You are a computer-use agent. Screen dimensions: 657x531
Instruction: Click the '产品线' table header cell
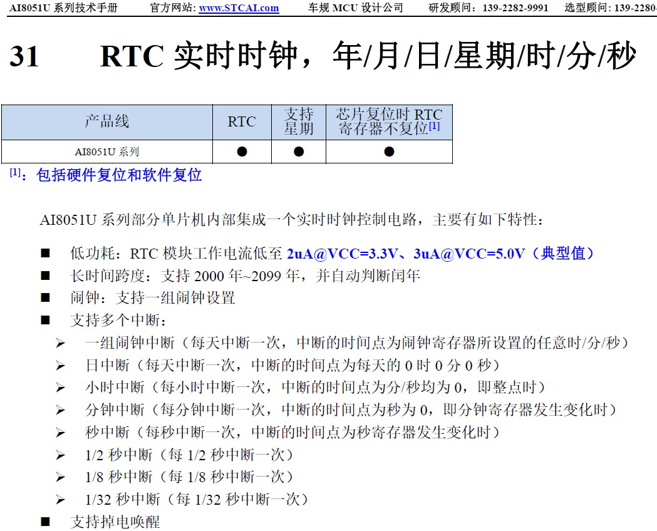point(107,122)
